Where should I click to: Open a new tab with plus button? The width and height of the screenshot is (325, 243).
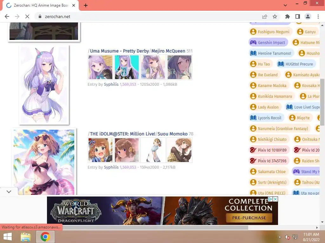(x=86, y=5)
